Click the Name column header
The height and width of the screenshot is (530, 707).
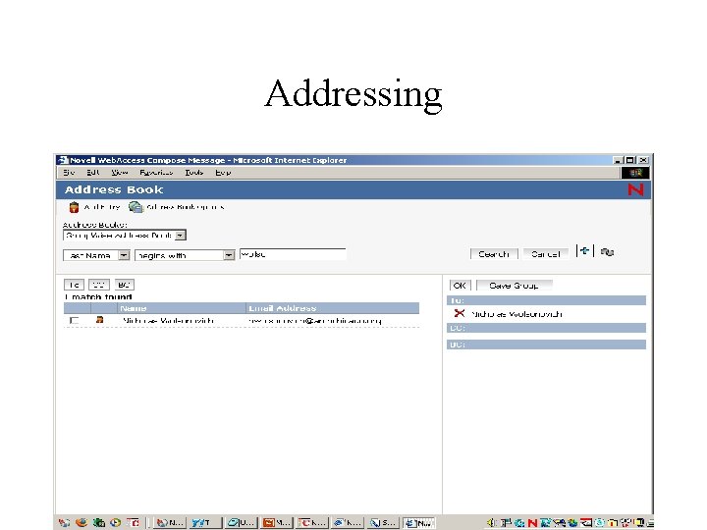pos(182,308)
